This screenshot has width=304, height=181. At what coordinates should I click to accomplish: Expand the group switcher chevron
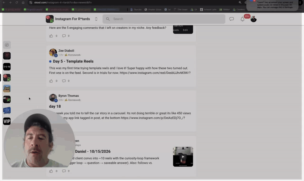coord(96,19)
